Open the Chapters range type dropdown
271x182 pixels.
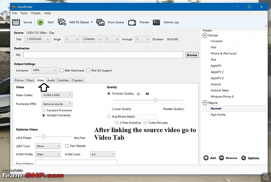tap(92, 39)
